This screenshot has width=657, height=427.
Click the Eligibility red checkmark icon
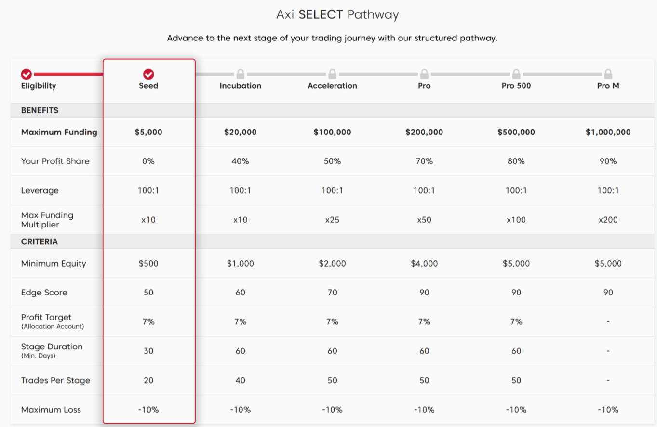point(27,74)
